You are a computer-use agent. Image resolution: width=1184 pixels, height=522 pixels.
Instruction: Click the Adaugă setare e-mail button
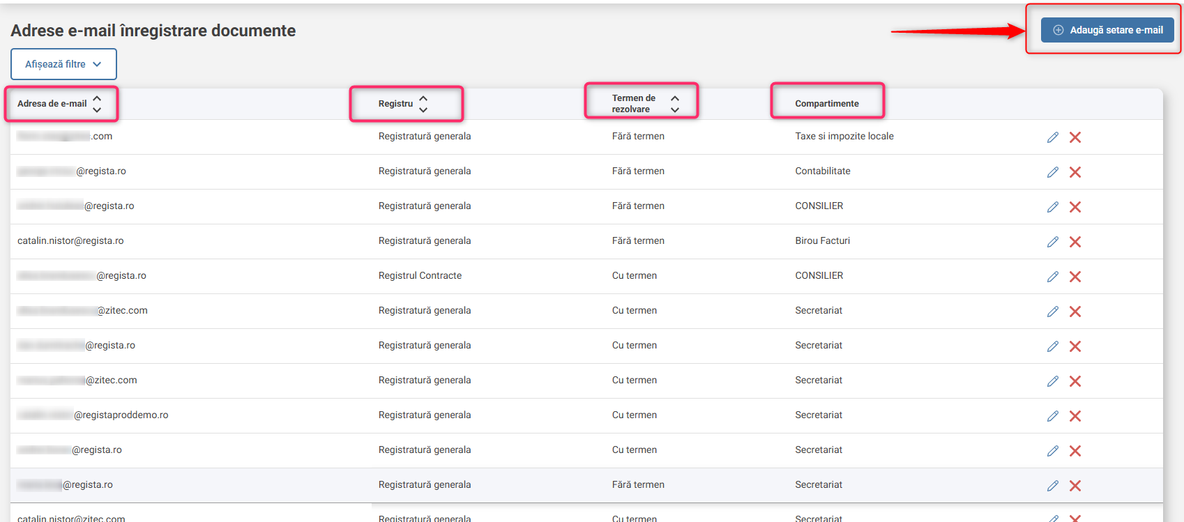coord(1107,30)
